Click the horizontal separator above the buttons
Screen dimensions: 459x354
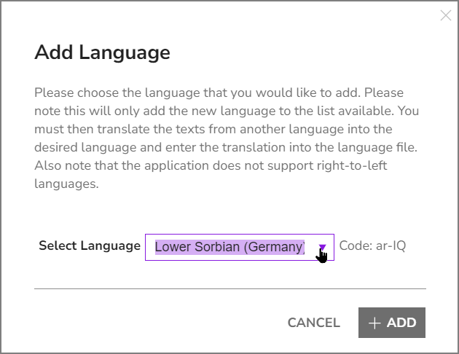point(230,288)
